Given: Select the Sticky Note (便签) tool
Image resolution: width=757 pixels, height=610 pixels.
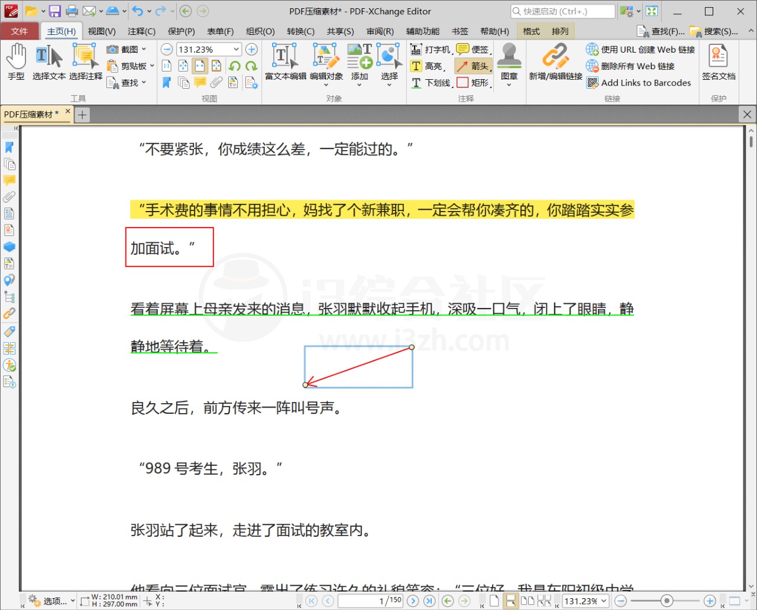Looking at the screenshot, I should tap(474, 50).
